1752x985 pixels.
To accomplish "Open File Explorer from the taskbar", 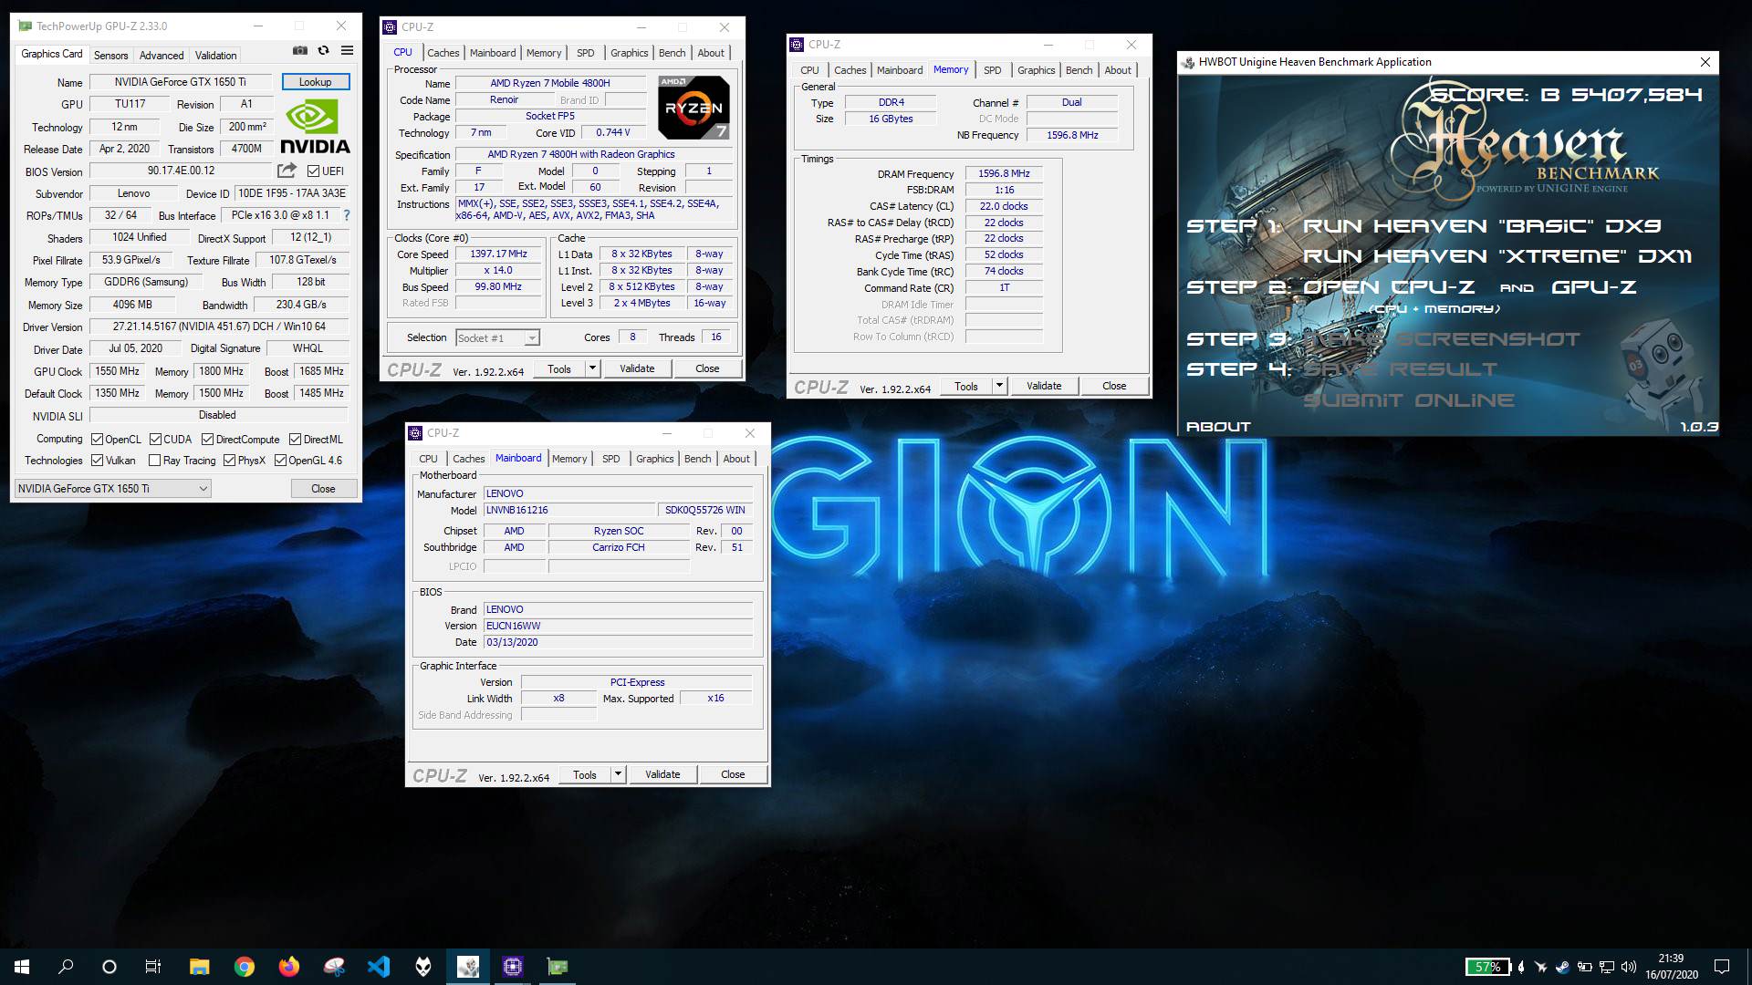I will point(199,967).
